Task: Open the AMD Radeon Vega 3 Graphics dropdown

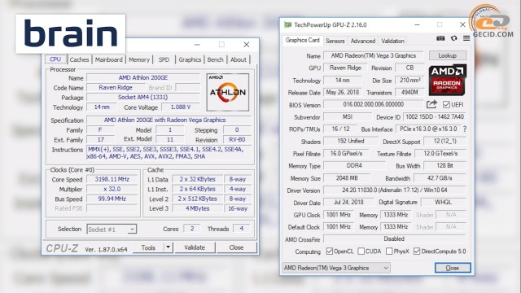Action: pos(336,268)
